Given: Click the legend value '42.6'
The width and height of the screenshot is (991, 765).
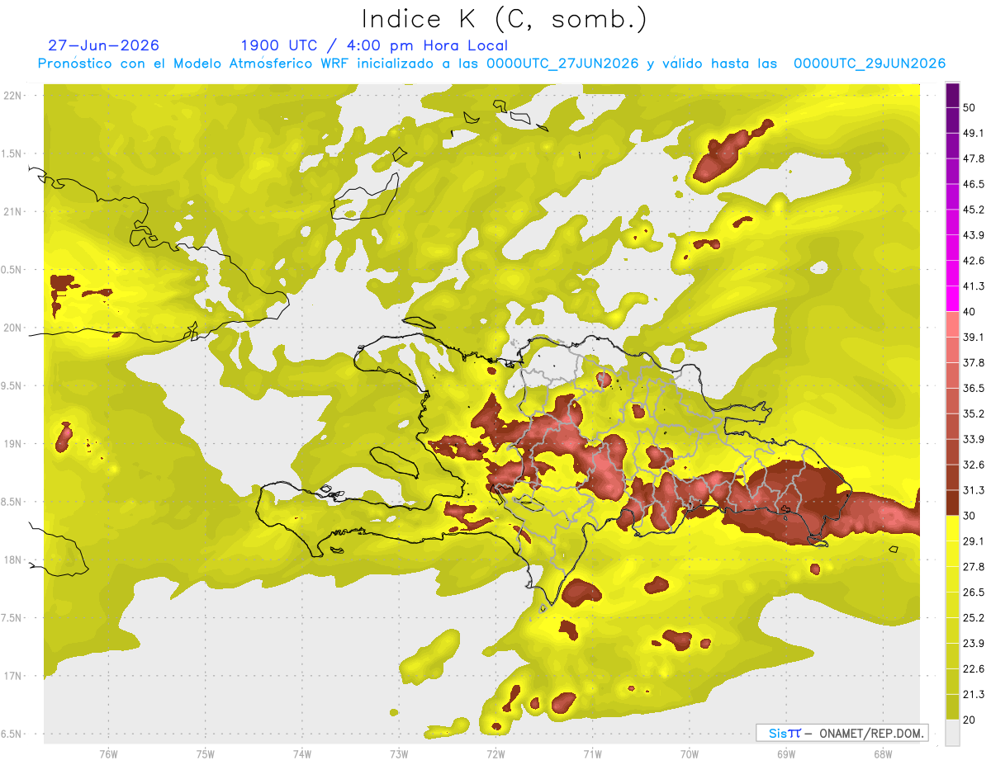Looking at the screenshot, I should coord(974,261).
